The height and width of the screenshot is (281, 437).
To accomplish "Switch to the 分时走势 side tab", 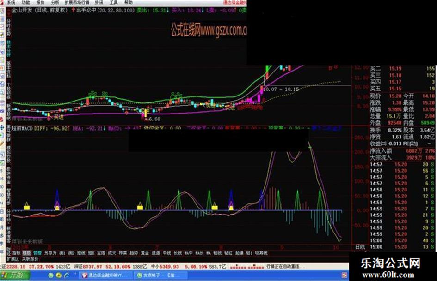I will point(9,27).
